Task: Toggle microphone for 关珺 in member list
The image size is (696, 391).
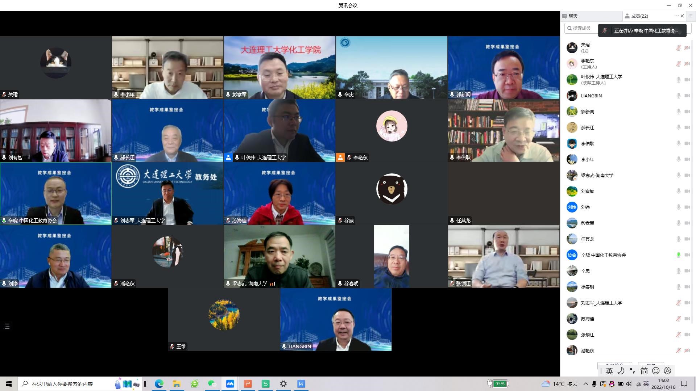Action: click(678, 48)
